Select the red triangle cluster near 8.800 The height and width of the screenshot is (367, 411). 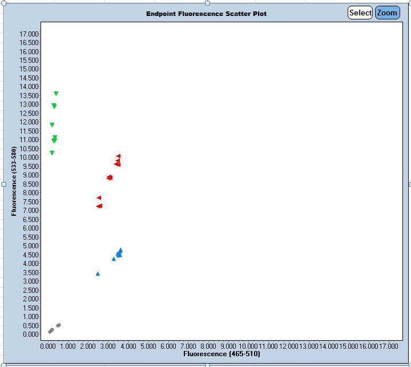(x=110, y=178)
